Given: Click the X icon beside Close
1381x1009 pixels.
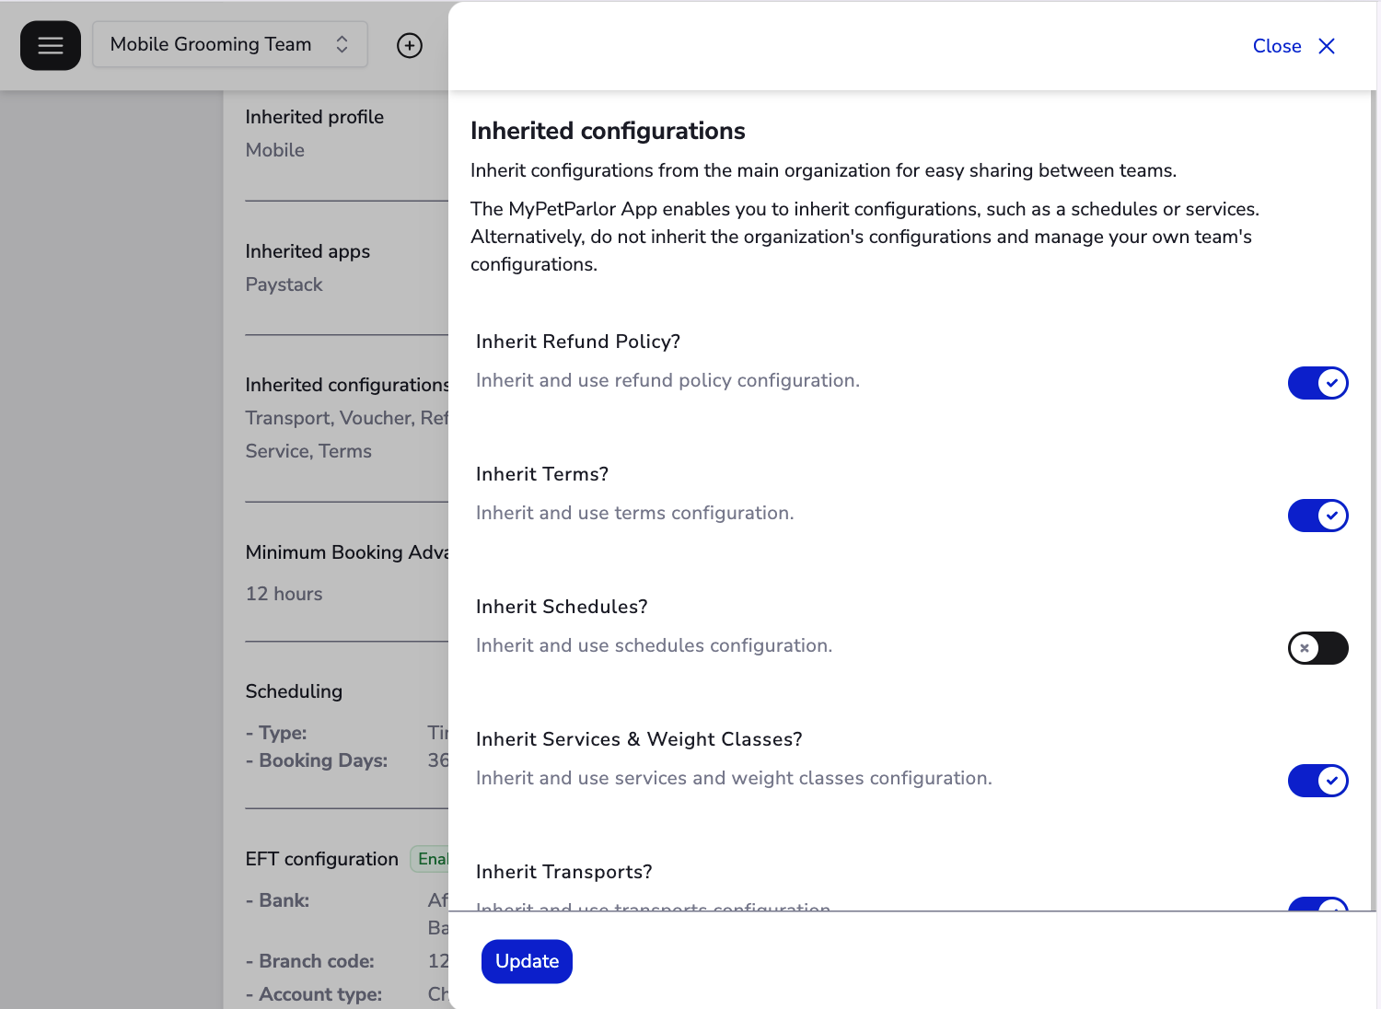Looking at the screenshot, I should (x=1327, y=45).
